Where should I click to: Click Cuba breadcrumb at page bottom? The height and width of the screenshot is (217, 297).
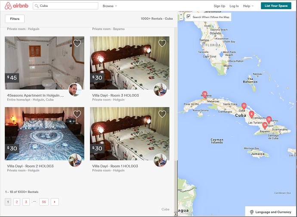[x=165, y=209]
